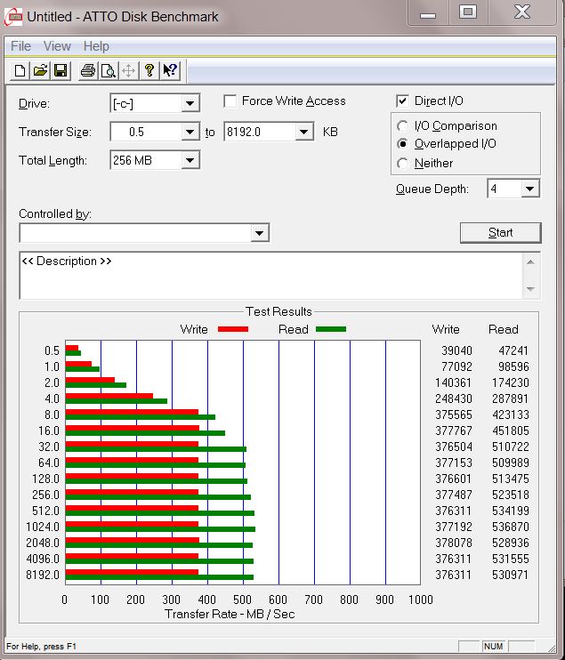The width and height of the screenshot is (565, 660).
Task: Close the ATTO Disk Benchmark window
Action: (522, 12)
